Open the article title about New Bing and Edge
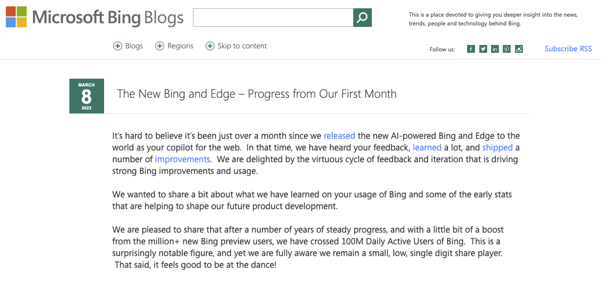This screenshot has height=281, width=601. [257, 94]
